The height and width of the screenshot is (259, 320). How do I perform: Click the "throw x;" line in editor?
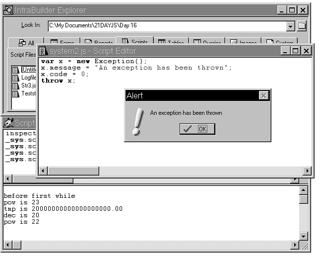click(x=59, y=81)
